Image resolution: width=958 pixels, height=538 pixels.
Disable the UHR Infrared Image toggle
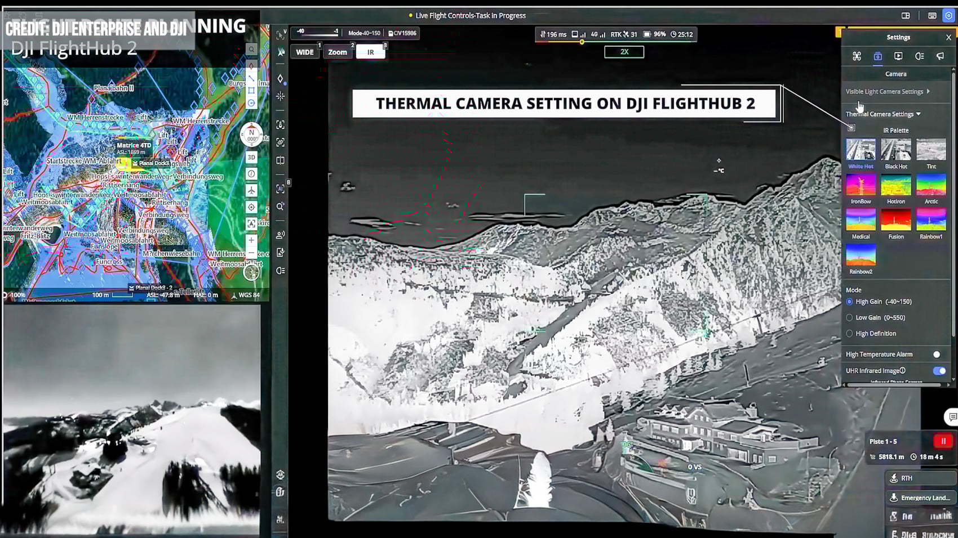click(939, 371)
